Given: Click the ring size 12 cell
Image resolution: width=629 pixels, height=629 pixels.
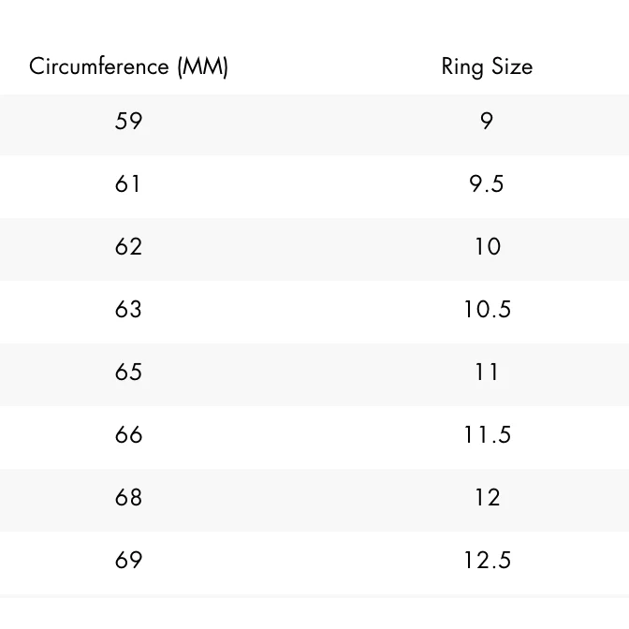Looking at the screenshot, I should tap(487, 498).
